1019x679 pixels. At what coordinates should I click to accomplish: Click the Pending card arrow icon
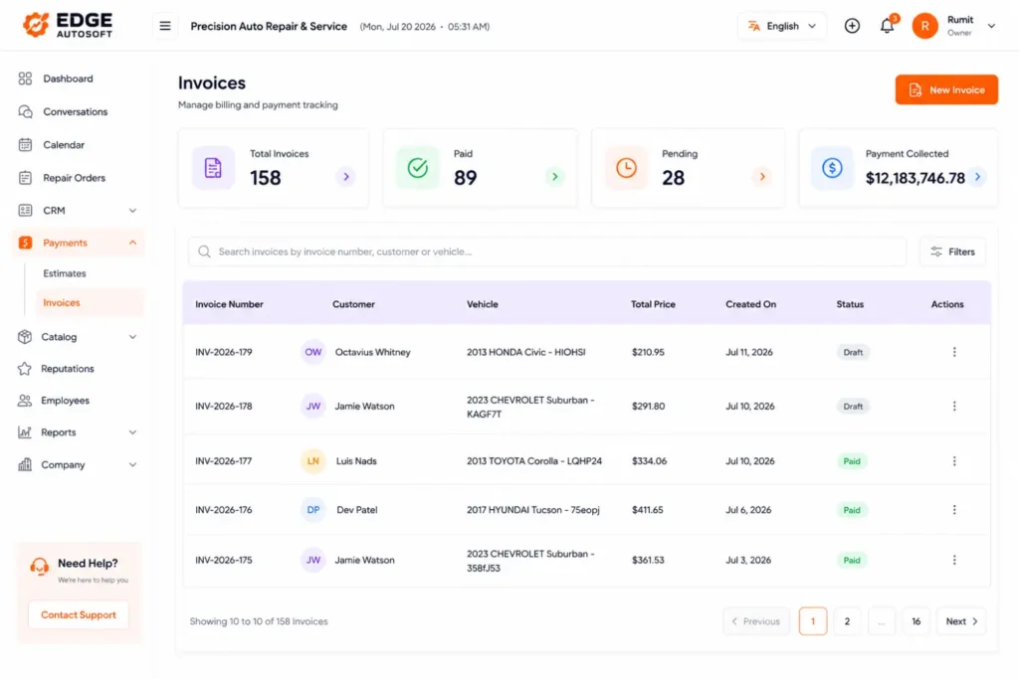pyautogui.click(x=761, y=177)
